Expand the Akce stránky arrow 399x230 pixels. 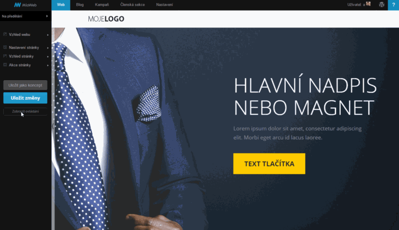(48, 65)
